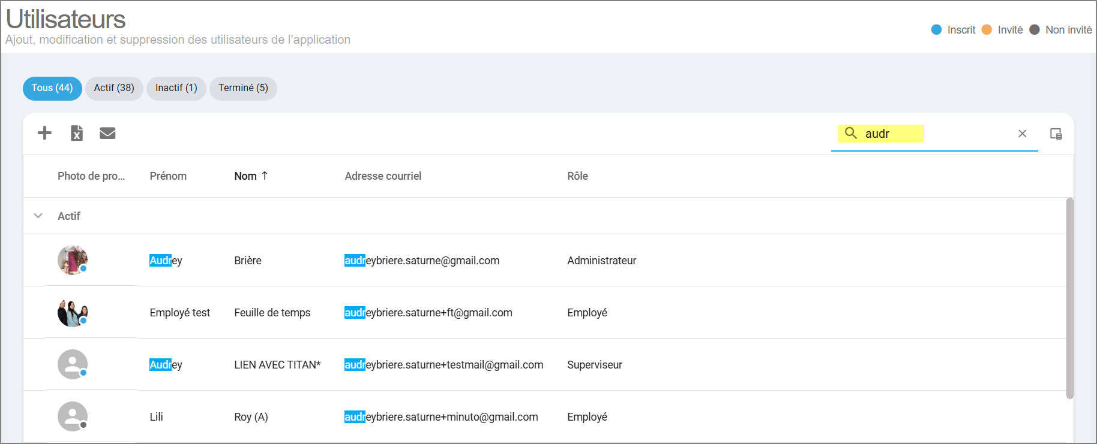Screen dimensions: 1097x444
Task: Open the audreybriere.saturne@gmail.com email
Action: coord(422,261)
